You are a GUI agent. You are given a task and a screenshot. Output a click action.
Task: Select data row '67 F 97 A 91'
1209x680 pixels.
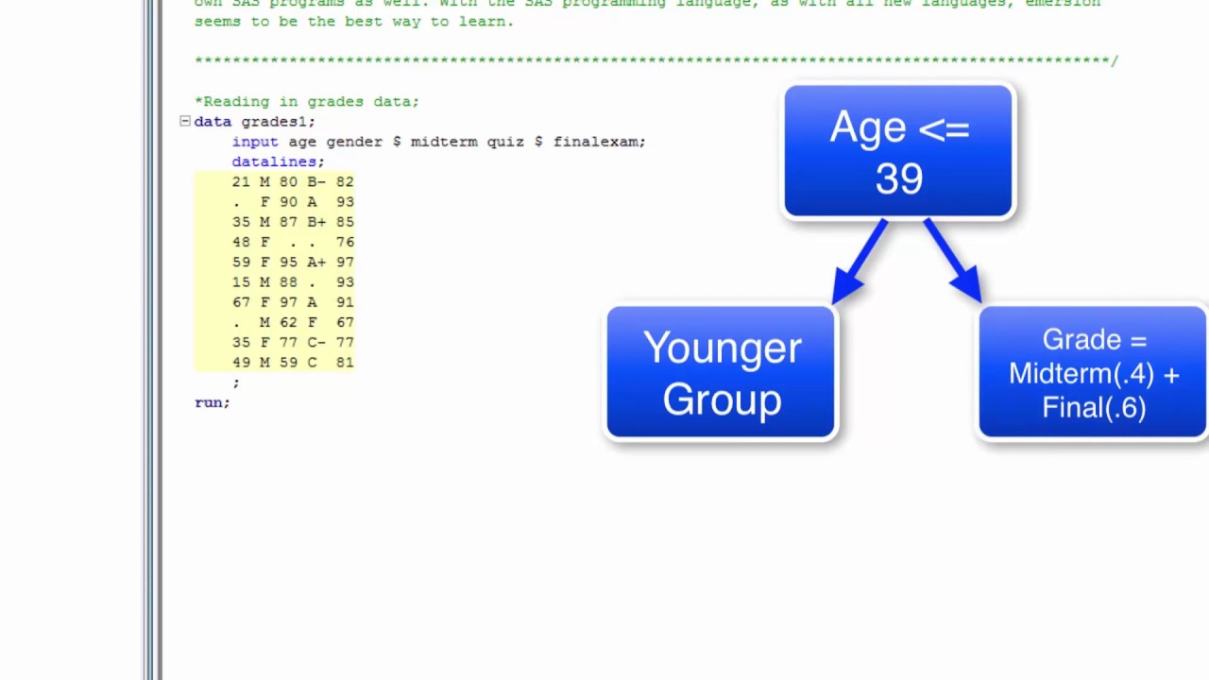coord(293,302)
